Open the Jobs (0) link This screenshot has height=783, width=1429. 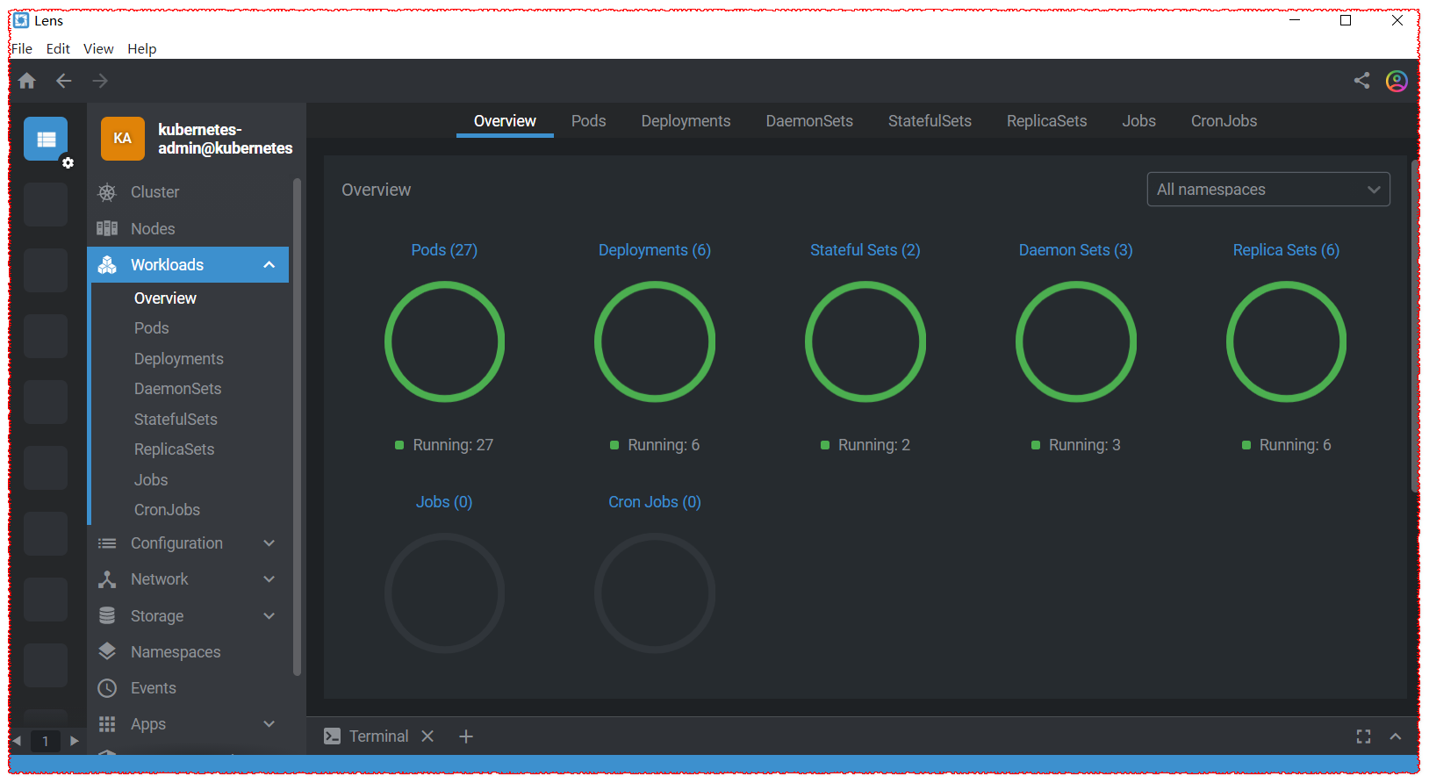pyautogui.click(x=444, y=502)
